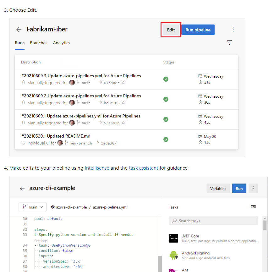The image size is (268, 272).
Task: Click success status icon for run #20210609.1
Action: [166, 119]
